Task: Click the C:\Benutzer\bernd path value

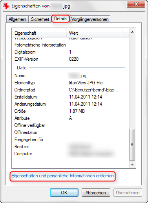Action: pyautogui.click(x=93, y=90)
